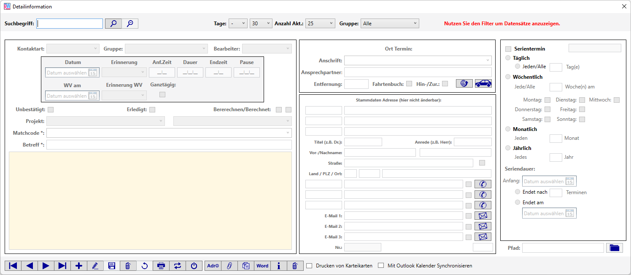Click the trash icon right of info
Viewport: 631px width, 275px height.
pyautogui.click(x=295, y=266)
